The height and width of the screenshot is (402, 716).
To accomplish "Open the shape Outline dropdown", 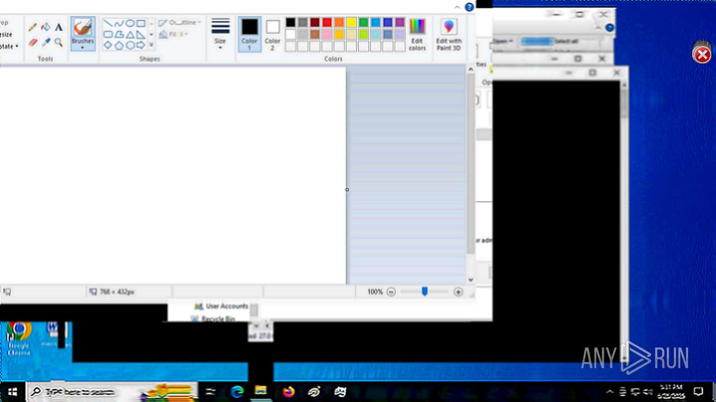I will pos(180,23).
